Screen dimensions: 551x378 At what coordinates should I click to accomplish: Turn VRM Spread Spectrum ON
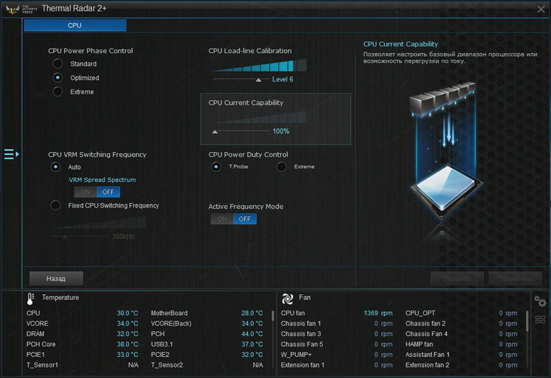coord(85,192)
